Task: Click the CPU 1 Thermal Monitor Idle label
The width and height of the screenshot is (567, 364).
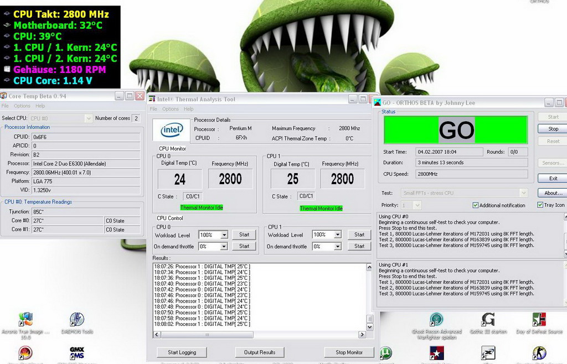Action: pos(321,209)
